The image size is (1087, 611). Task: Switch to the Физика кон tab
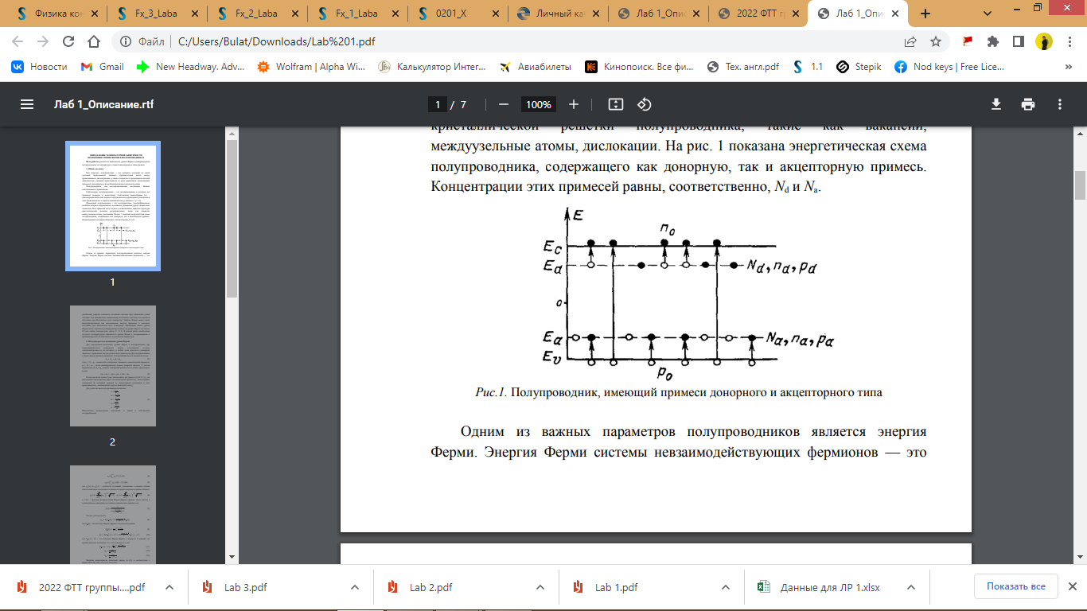(x=52, y=14)
